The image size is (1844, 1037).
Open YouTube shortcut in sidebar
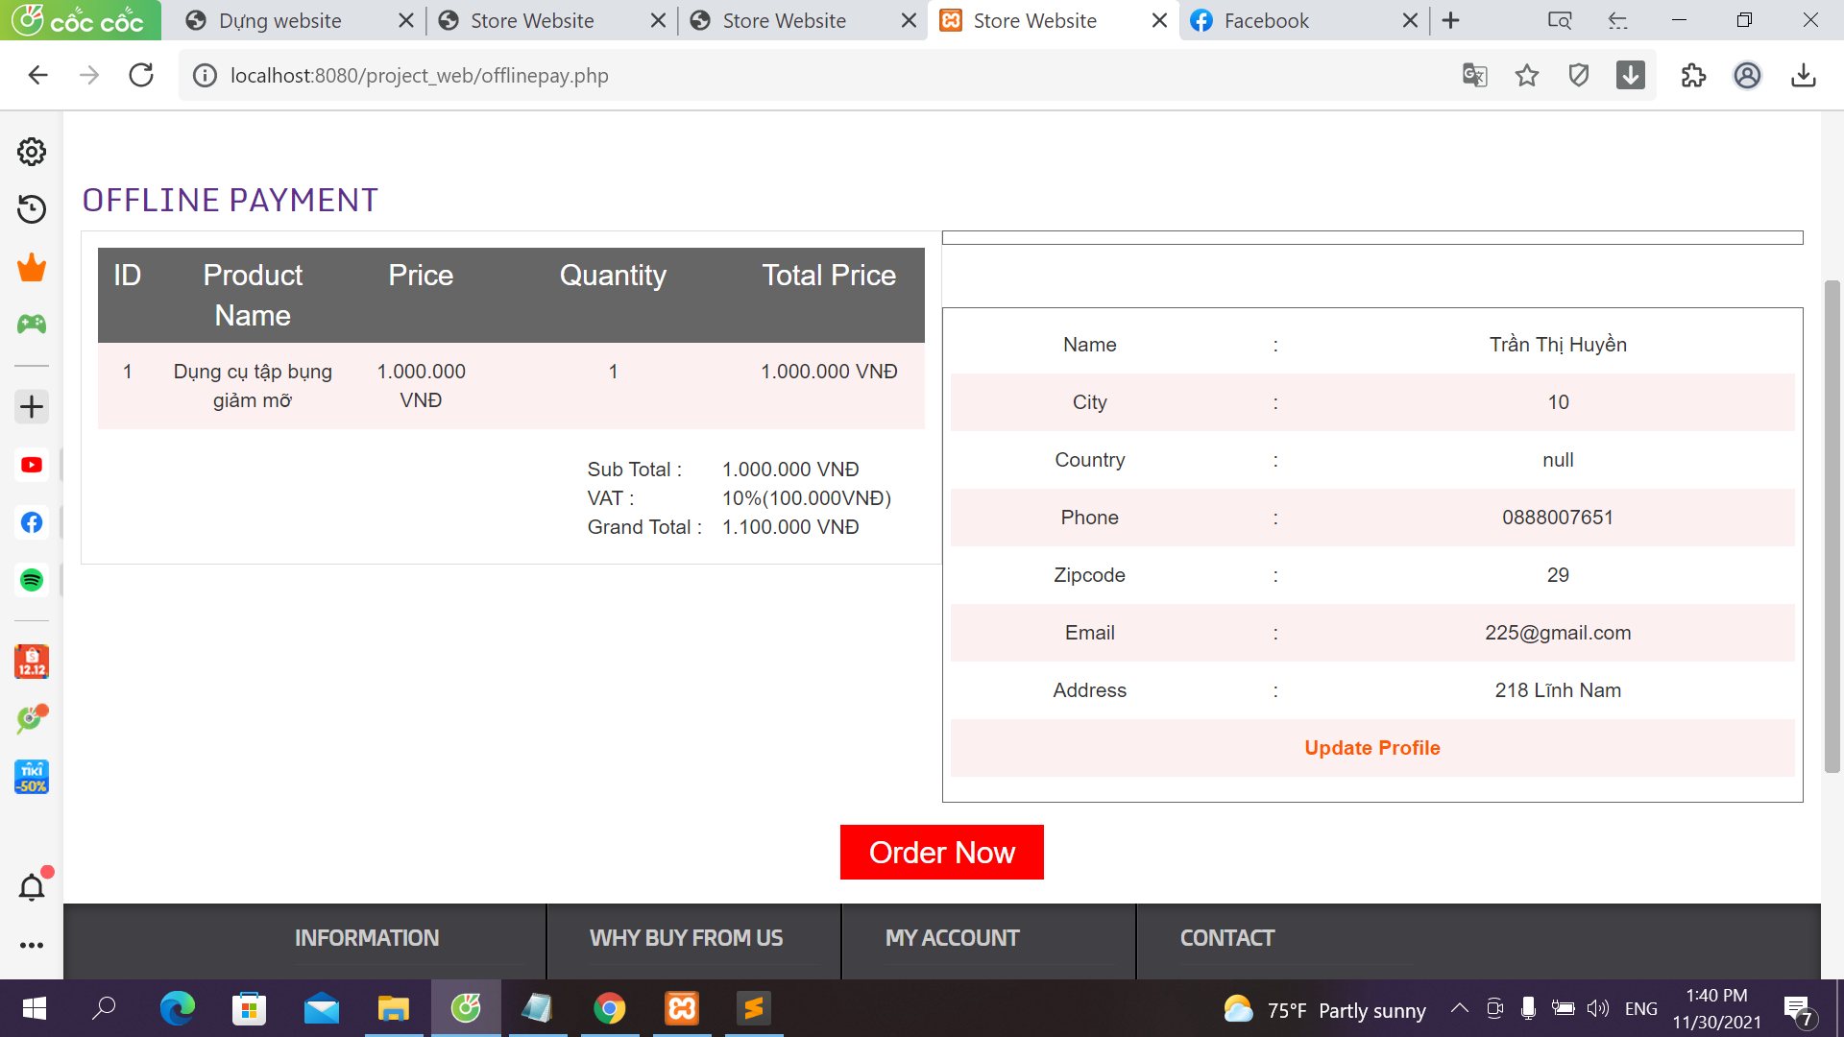(32, 465)
